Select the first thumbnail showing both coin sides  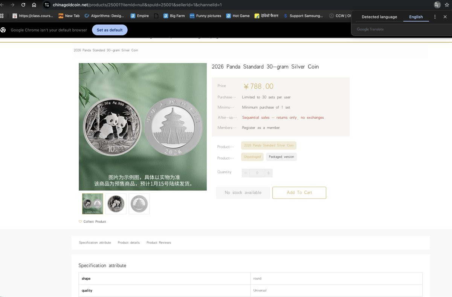click(x=93, y=204)
